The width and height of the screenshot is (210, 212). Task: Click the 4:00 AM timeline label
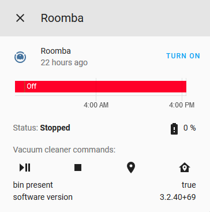click(x=96, y=105)
